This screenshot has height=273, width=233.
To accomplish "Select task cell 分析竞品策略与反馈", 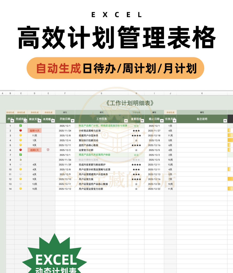I will pyautogui.click(x=102, y=131).
